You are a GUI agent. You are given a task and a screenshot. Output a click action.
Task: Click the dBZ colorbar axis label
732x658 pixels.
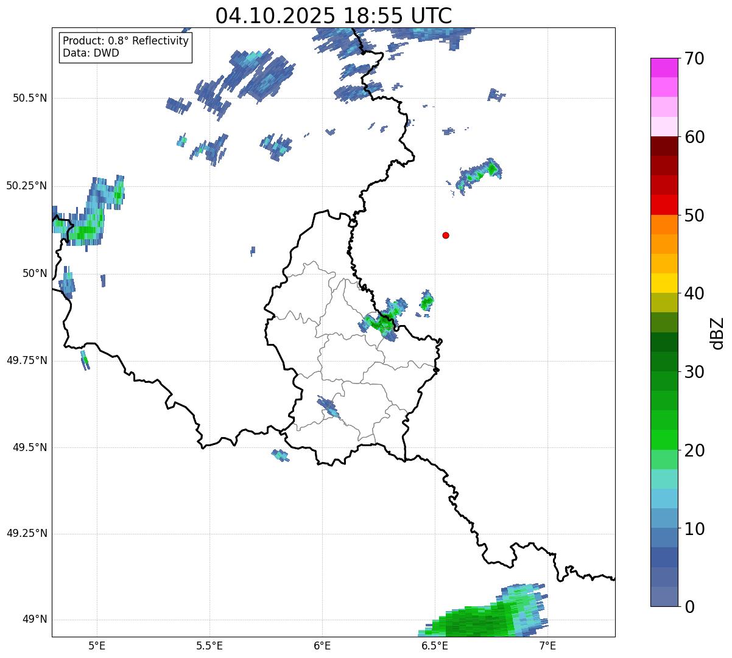pos(717,332)
